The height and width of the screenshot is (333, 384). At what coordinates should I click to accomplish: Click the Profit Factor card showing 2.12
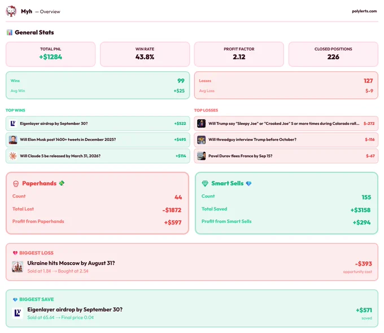click(x=239, y=54)
